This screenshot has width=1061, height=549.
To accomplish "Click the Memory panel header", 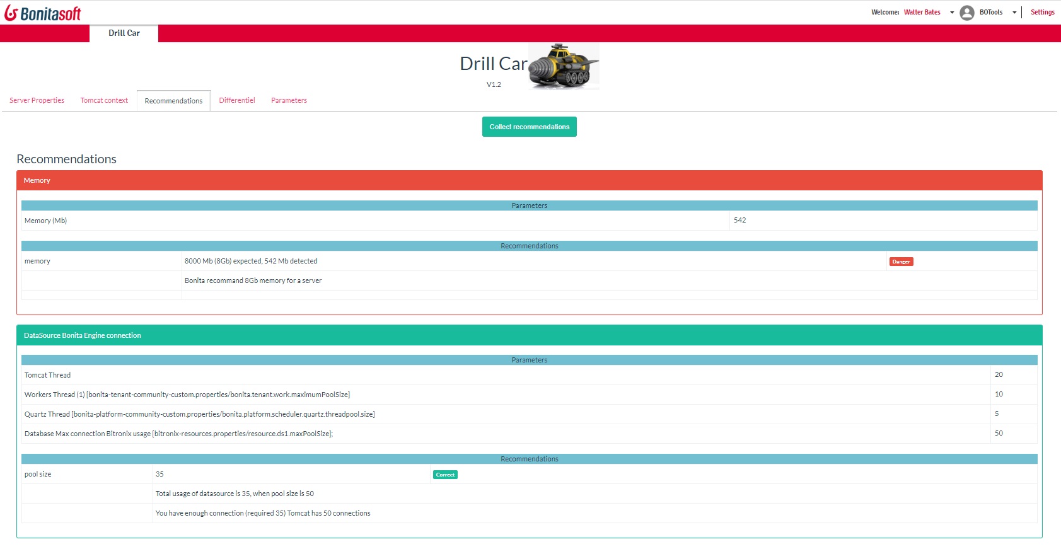I will tap(530, 180).
